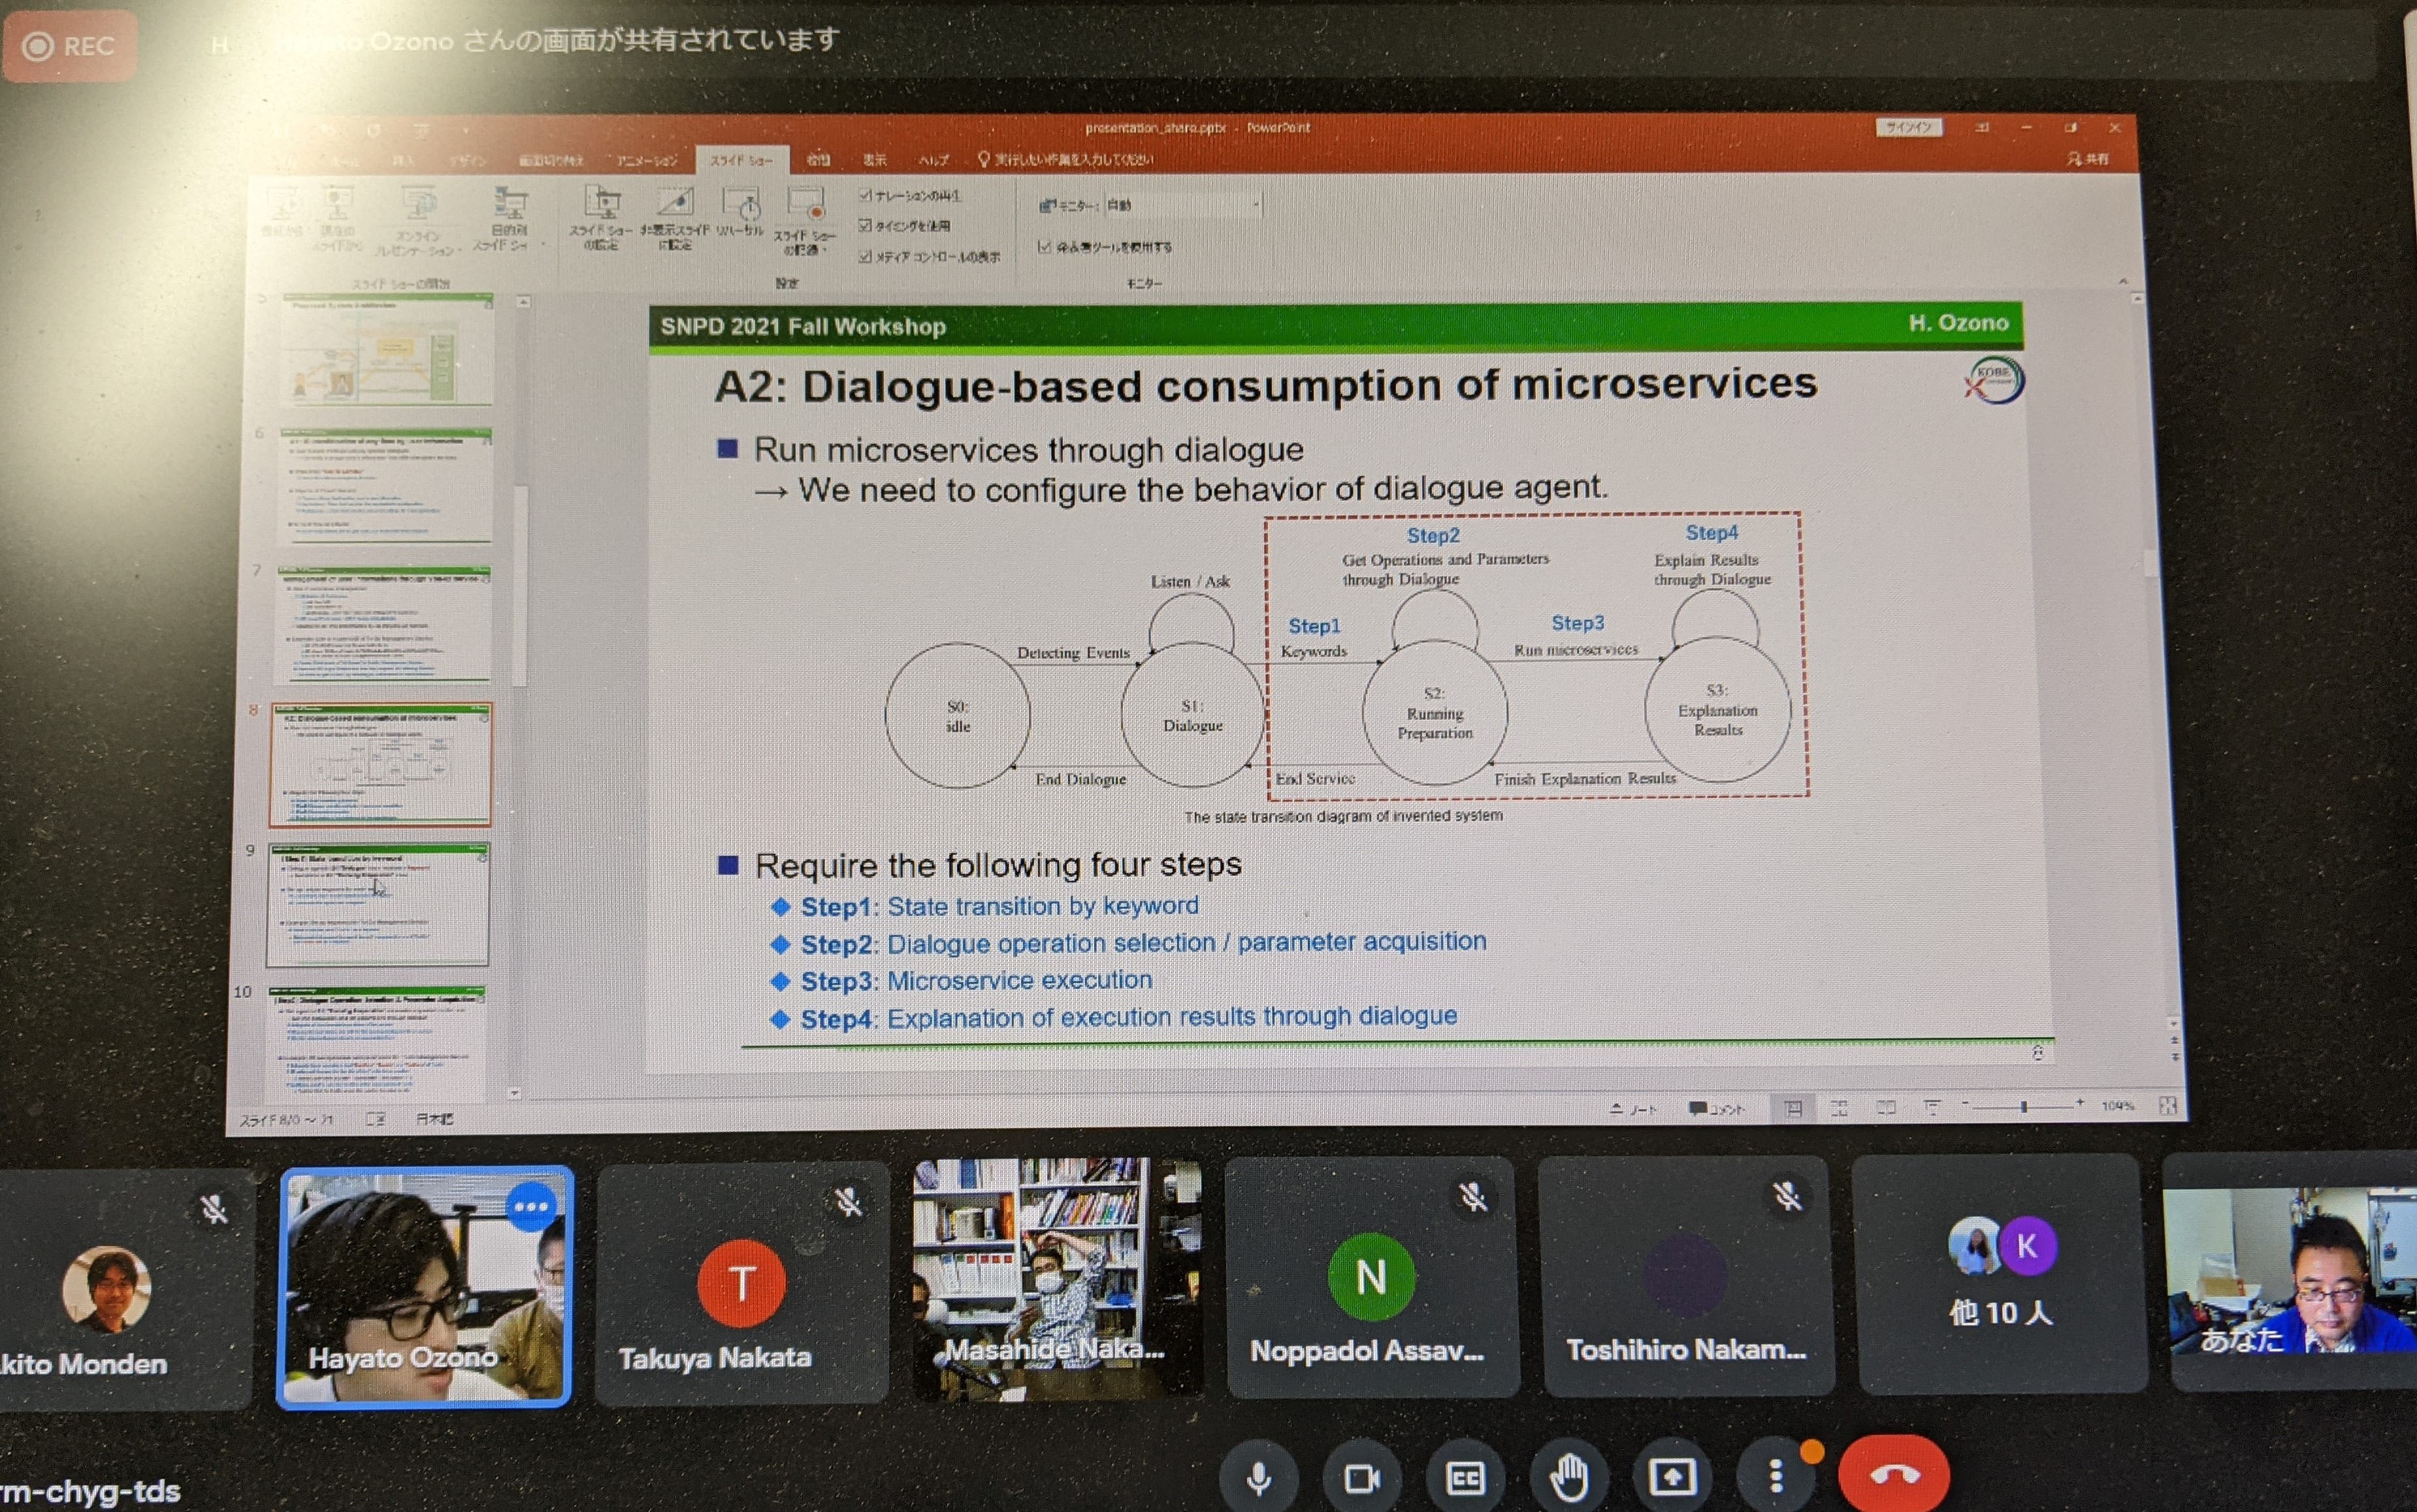2417x1512 pixels.
Task: Toggle タイミングを使用 checkbox
Action: point(865,225)
